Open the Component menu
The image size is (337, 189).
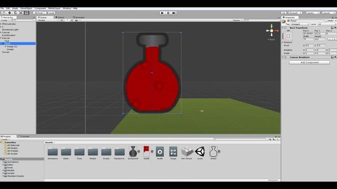40,8
